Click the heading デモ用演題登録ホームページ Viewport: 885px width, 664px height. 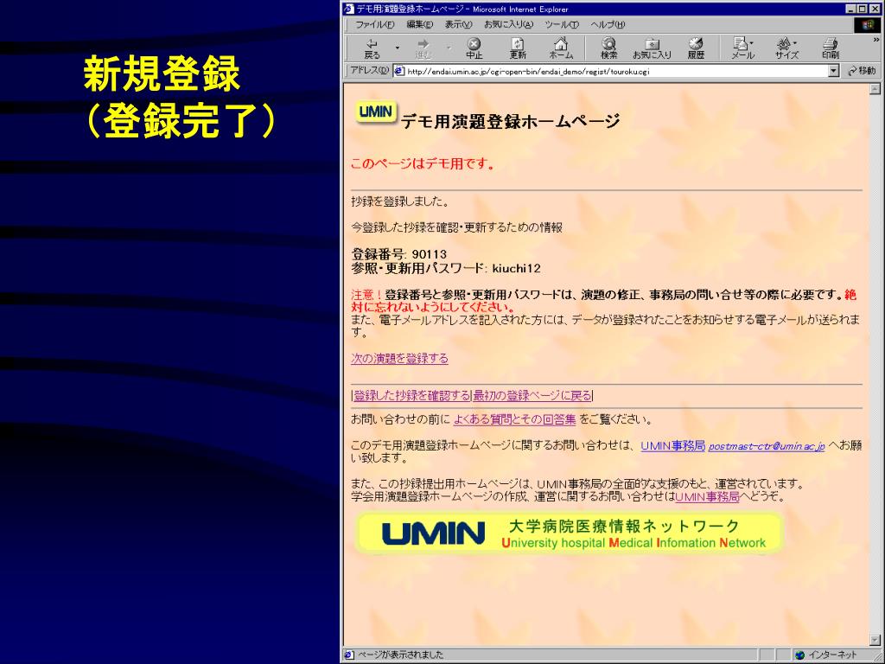tap(510, 121)
